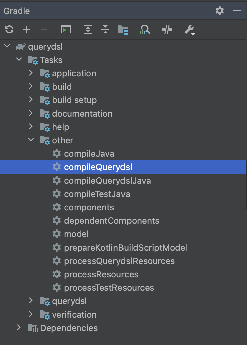
Task: Click the plus icon to link Gradle project
Action: pyautogui.click(x=27, y=29)
